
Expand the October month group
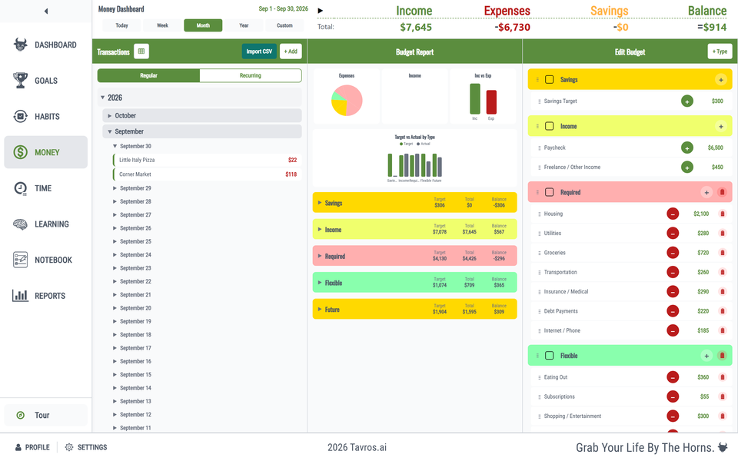110,116
